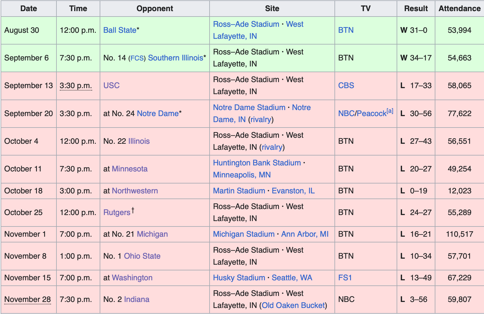
Task: Follow the Old Oaken Bucket link
Action: click(x=293, y=305)
